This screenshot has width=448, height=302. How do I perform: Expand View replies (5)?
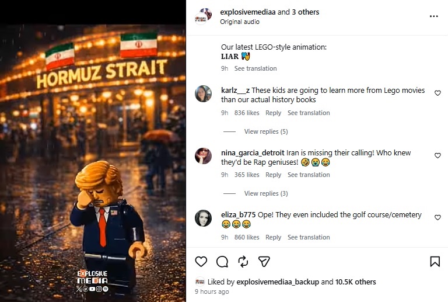265,131
